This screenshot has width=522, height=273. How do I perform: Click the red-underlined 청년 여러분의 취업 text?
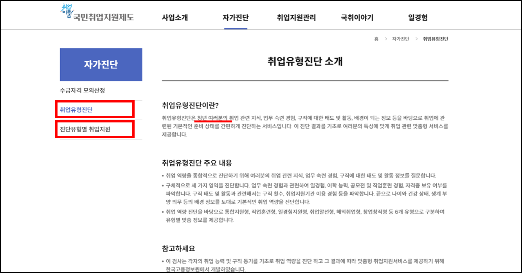(x=213, y=117)
